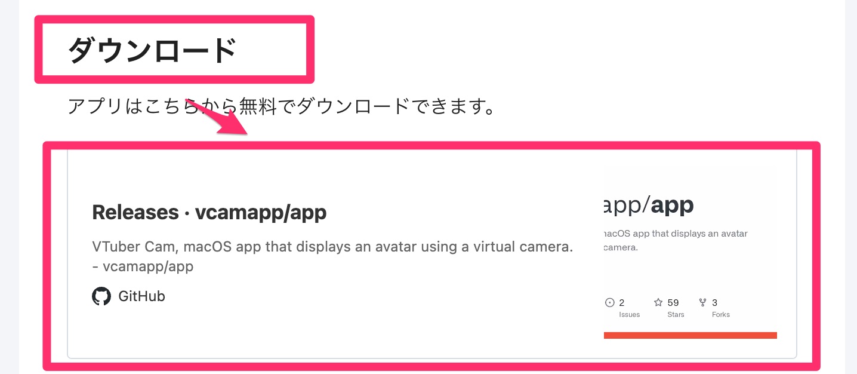Click the "VTuber Cam, macOS app" description text
857x374 pixels.
(x=332, y=247)
